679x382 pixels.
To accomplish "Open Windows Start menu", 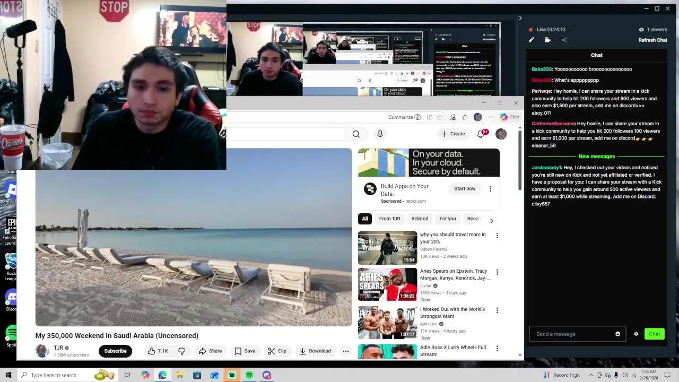I will point(8,375).
